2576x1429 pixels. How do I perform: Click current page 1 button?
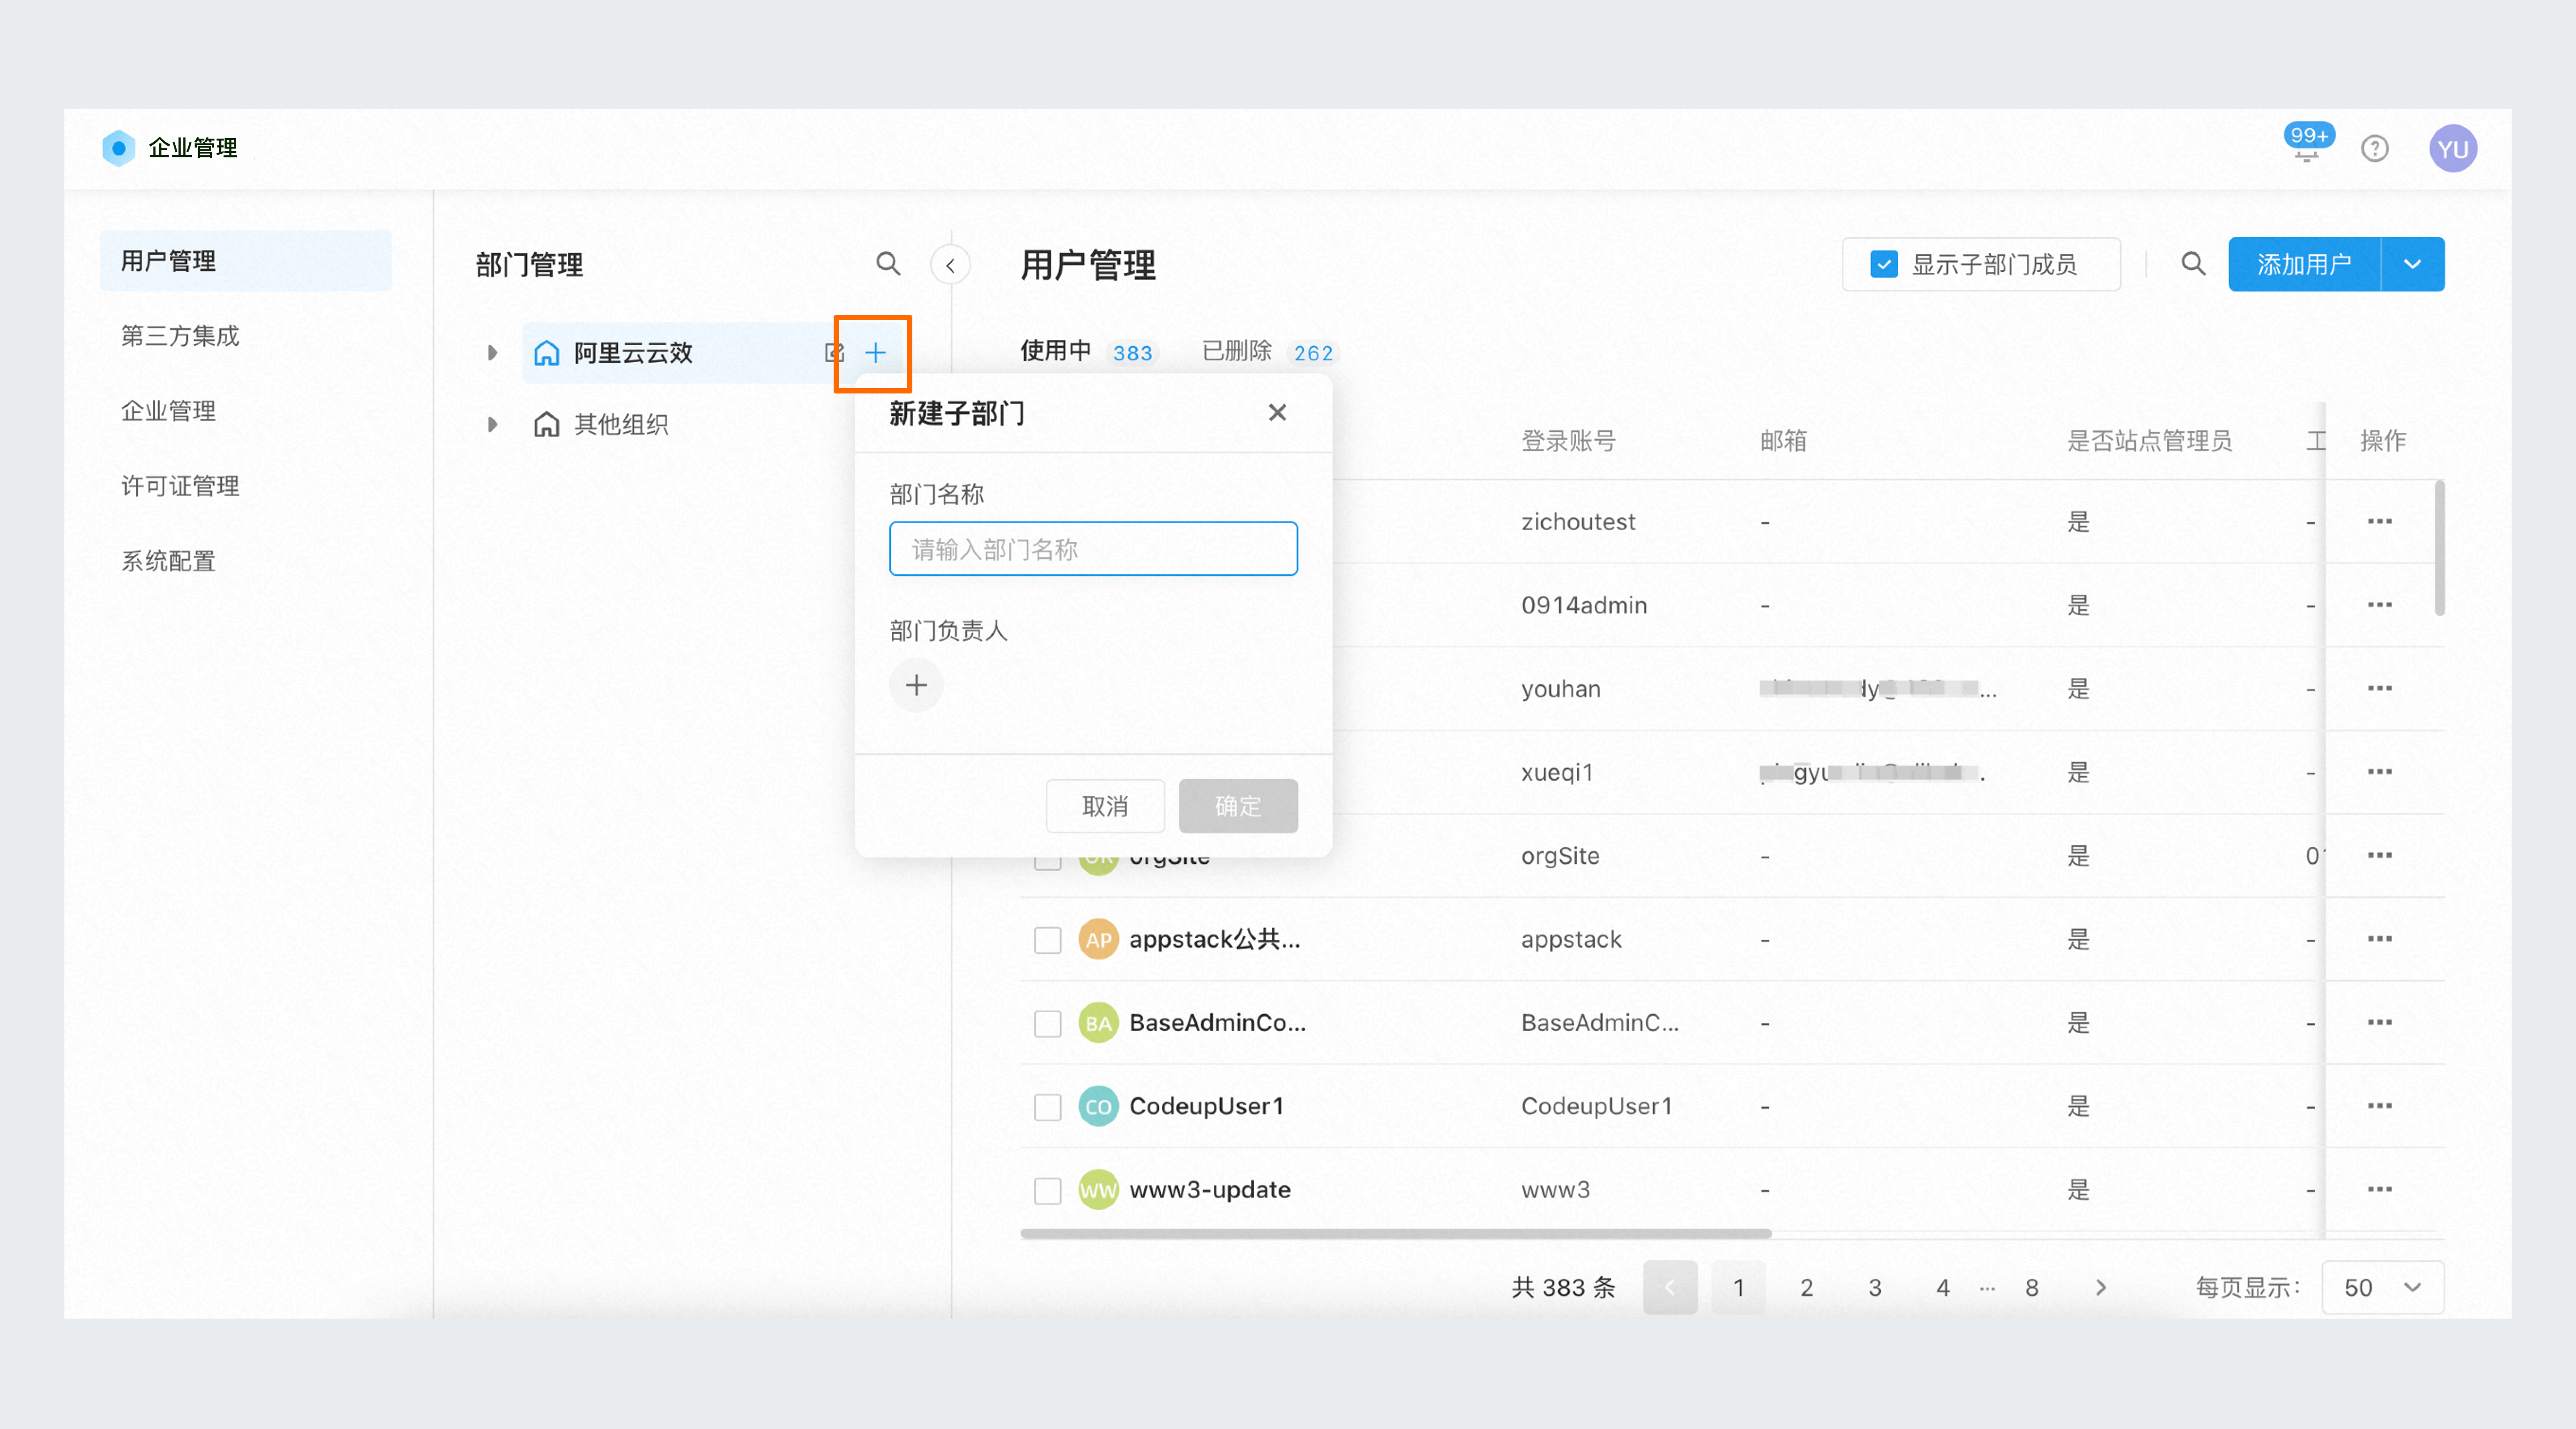[x=1738, y=1287]
